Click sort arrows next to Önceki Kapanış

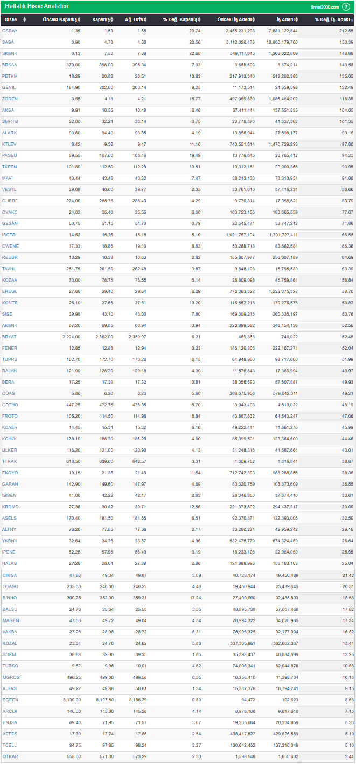(x=79, y=20)
